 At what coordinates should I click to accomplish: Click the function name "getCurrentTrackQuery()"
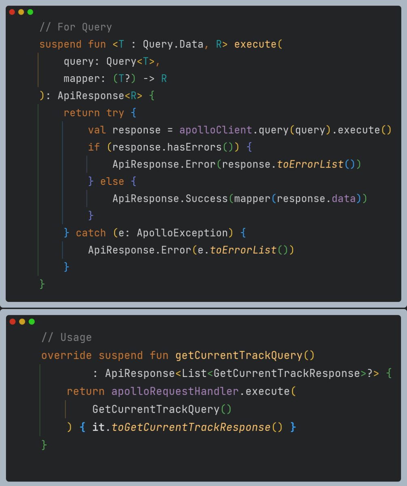click(245, 356)
